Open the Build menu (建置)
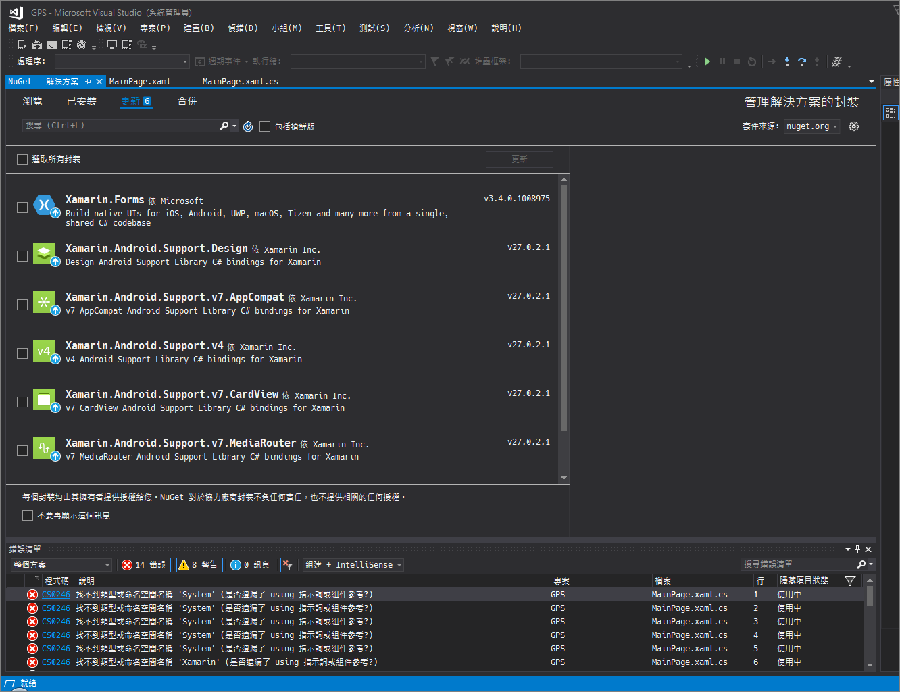900x692 pixels. [199, 28]
